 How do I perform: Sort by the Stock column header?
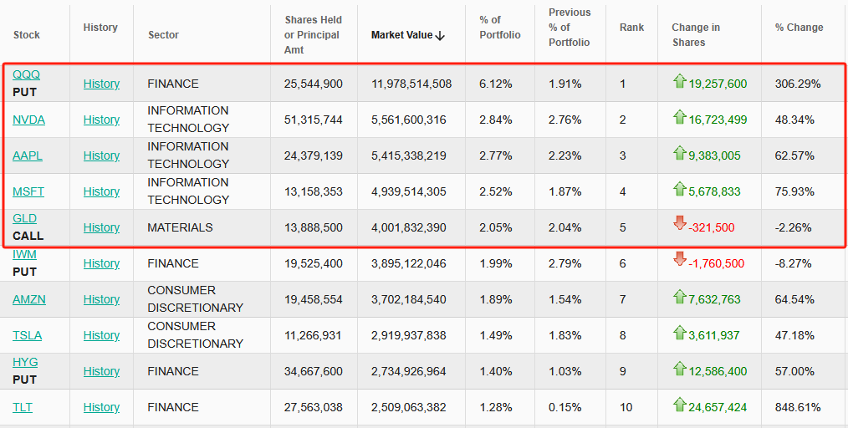[x=27, y=34]
